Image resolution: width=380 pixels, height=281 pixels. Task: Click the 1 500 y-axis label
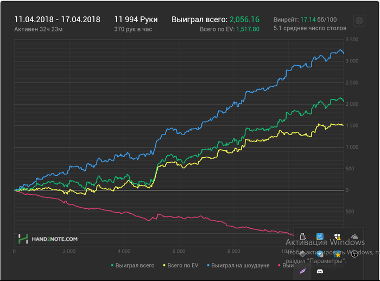tap(352, 125)
